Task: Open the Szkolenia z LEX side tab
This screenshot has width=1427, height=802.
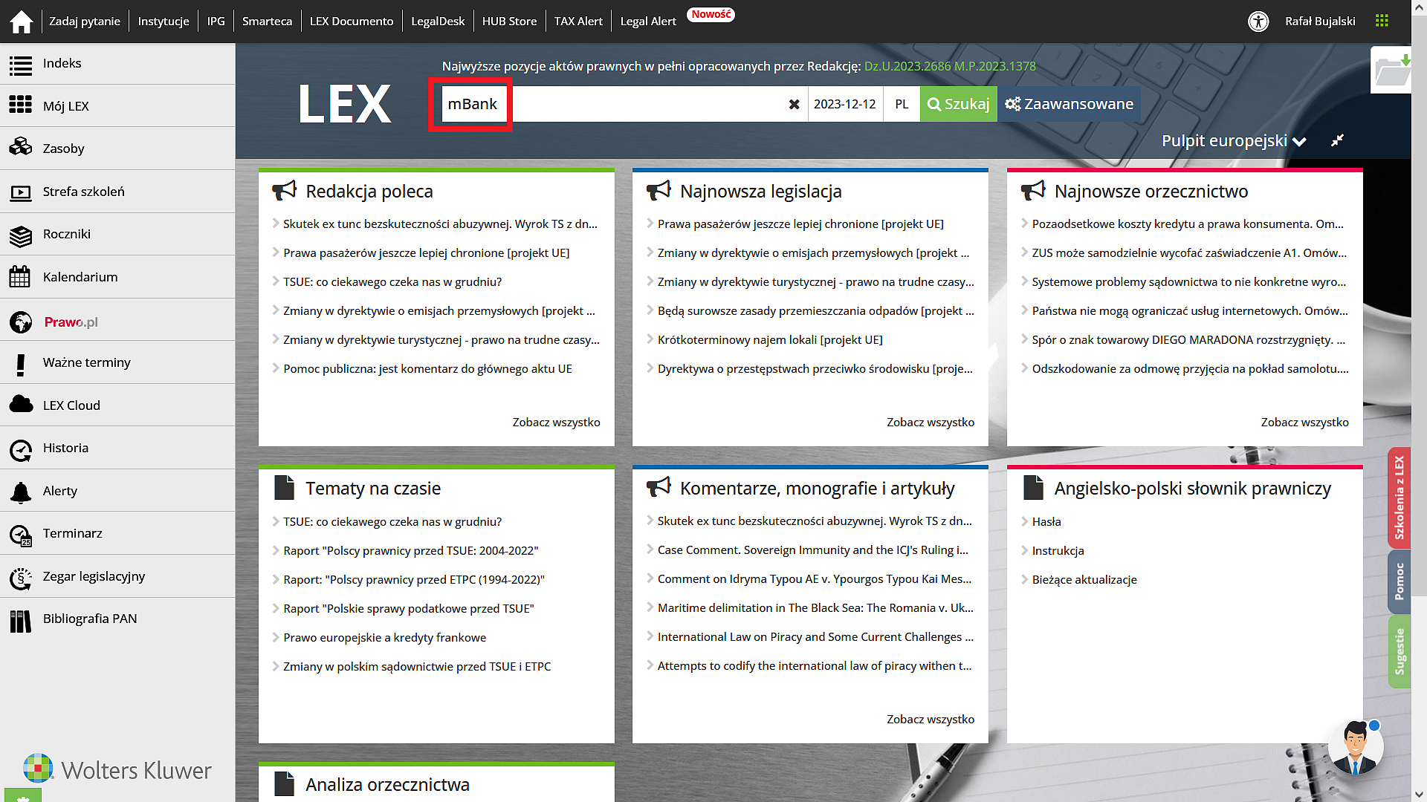Action: 1399,498
